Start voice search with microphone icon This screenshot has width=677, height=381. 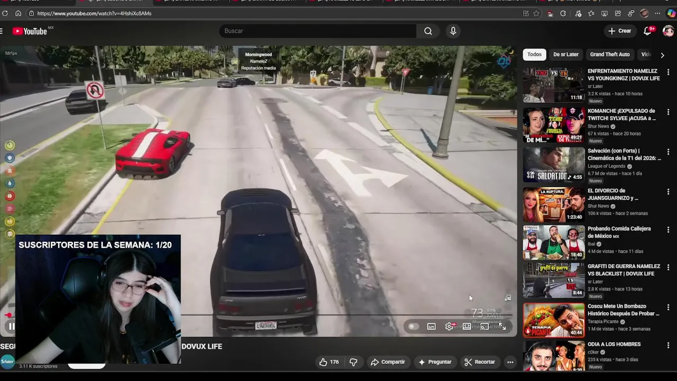(x=453, y=31)
